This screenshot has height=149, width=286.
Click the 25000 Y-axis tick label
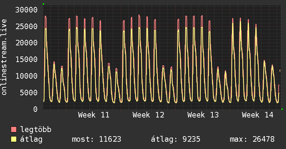pyautogui.click(x=27, y=26)
